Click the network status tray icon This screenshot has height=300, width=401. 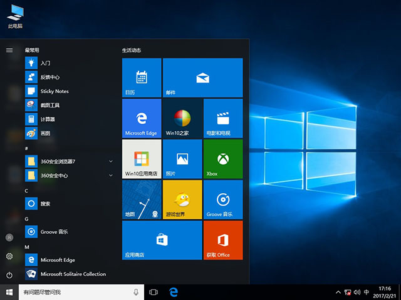[x=348, y=292]
